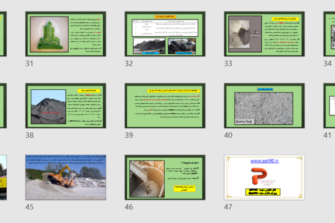The height and width of the screenshot is (223, 335).
Task: Select slide 39 text-only green slide
Action: [x=165, y=105]
